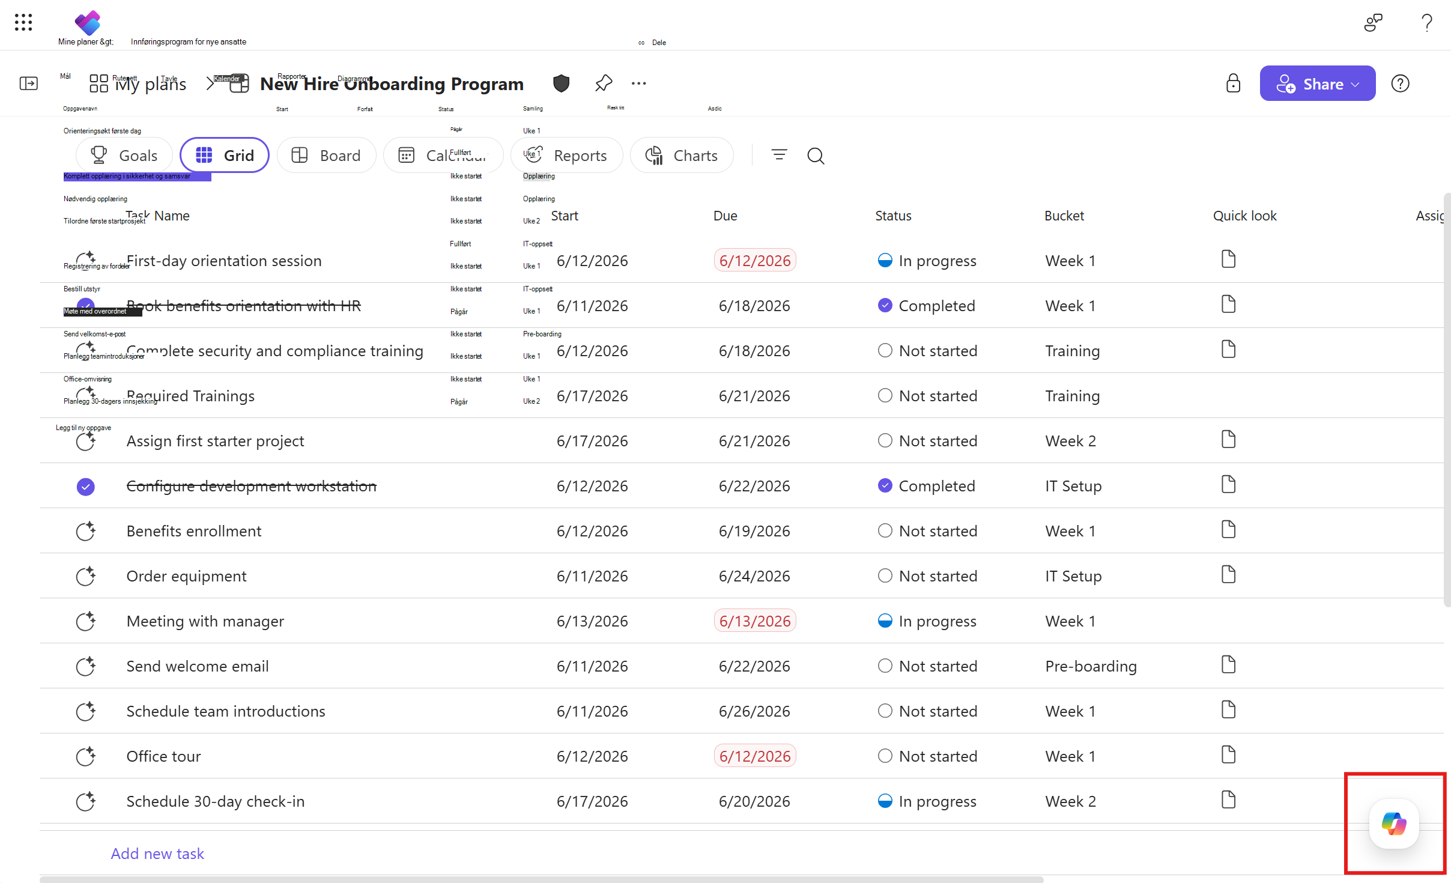
Task: Go back to My plans breadcrumb
Action: pos(150,84)
